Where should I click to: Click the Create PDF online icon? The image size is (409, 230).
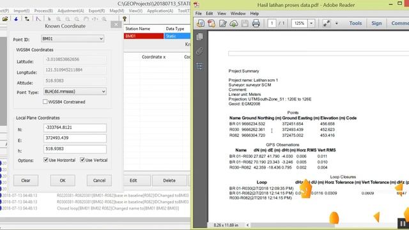(x=212, y=23)
